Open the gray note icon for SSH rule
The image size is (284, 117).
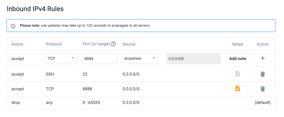(238, 74)
